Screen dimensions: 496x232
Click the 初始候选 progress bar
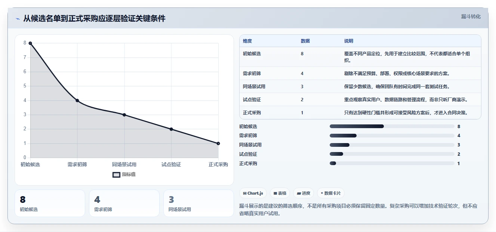click(x=392, y=126)
